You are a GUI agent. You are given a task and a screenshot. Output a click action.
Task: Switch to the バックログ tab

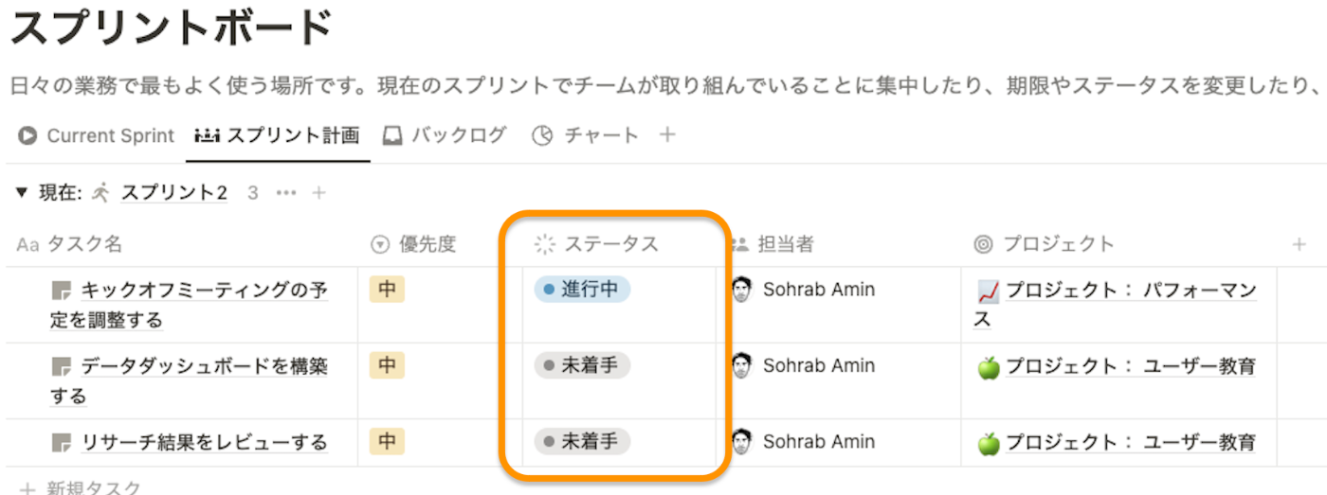pos(445,135)
